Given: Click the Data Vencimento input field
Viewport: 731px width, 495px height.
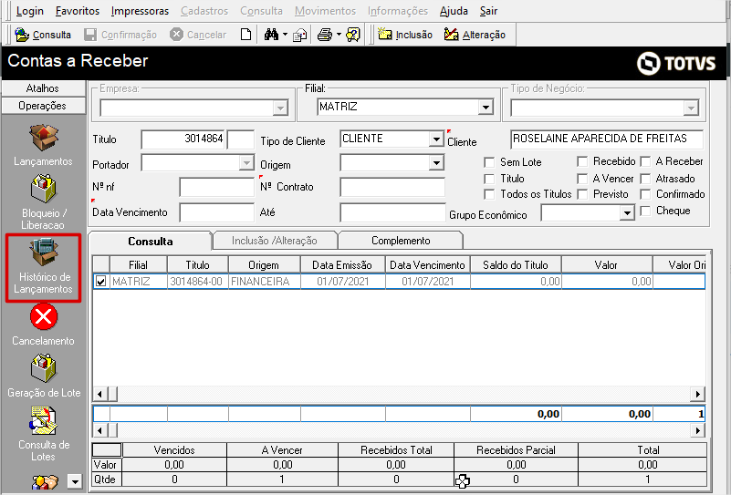Looking at the screenshot, I should click(217, 212).
